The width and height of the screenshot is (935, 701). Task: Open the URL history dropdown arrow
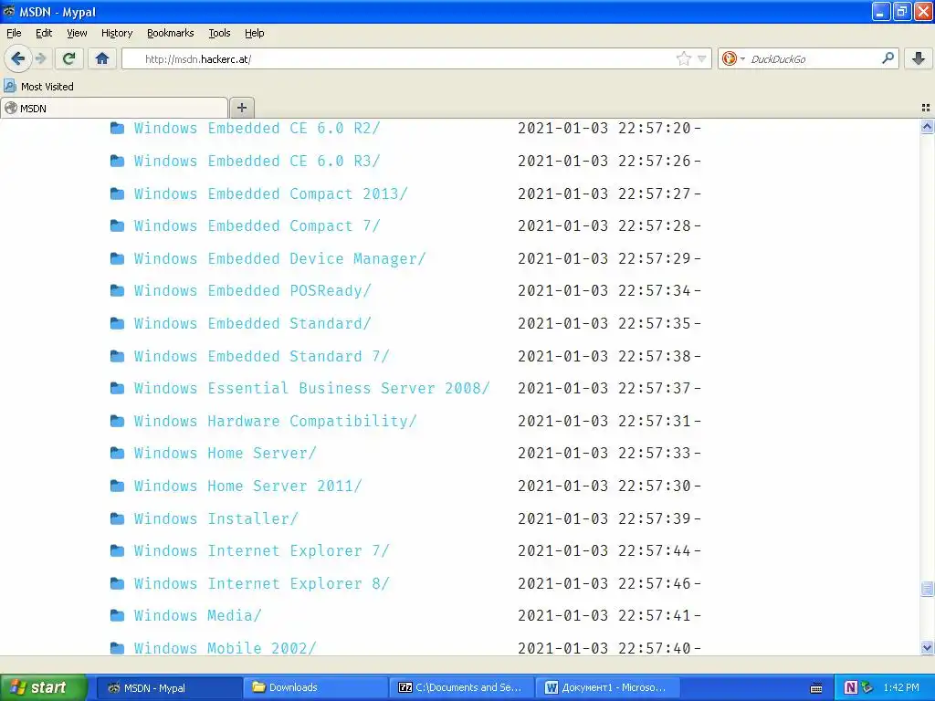coord(702,58)
